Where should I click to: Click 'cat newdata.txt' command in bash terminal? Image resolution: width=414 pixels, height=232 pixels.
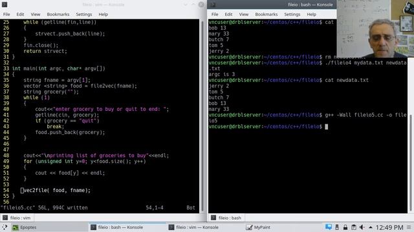(x=347, y=80)
